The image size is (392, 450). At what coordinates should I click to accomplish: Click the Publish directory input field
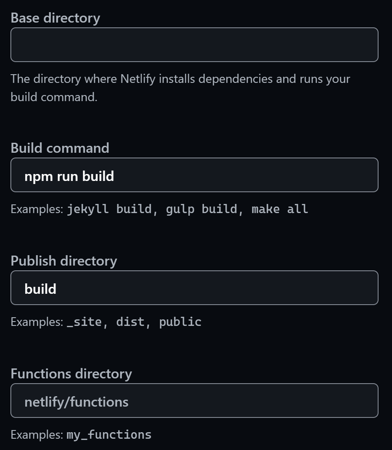(194, 288)
